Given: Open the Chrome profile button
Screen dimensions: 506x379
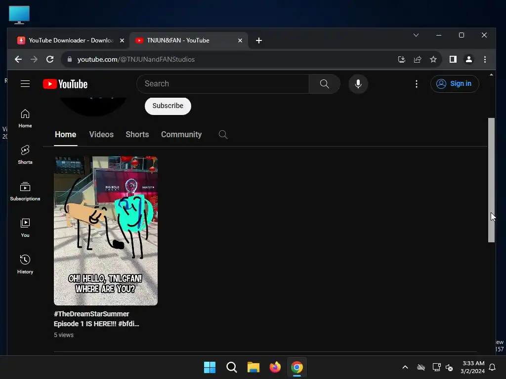Looking at the screenshot, I should (468, 59).
